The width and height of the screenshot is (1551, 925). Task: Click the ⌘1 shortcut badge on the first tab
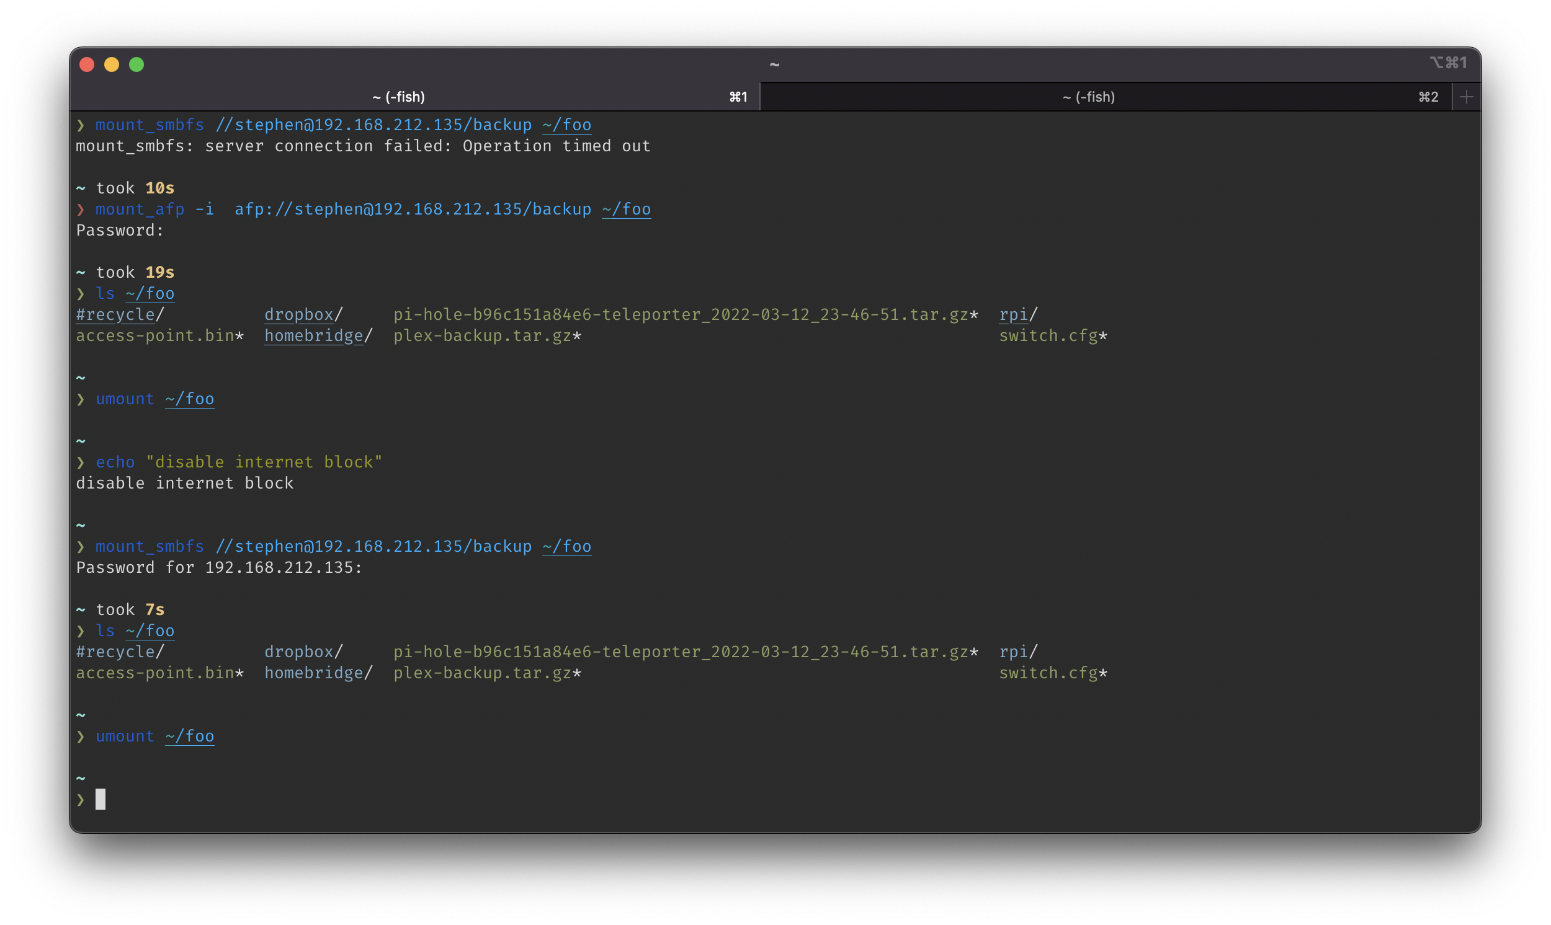tap(738, 97)
